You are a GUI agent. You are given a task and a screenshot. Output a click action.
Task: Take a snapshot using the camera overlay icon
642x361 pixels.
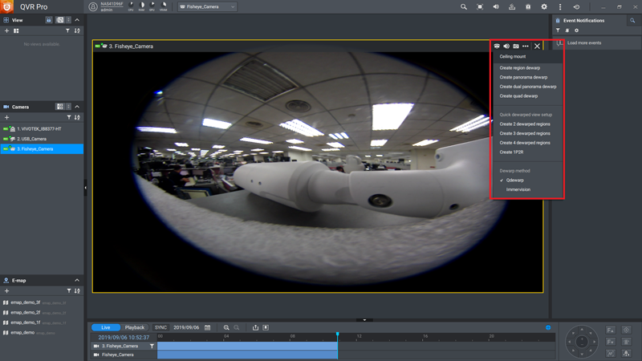[x=516, y=47]
